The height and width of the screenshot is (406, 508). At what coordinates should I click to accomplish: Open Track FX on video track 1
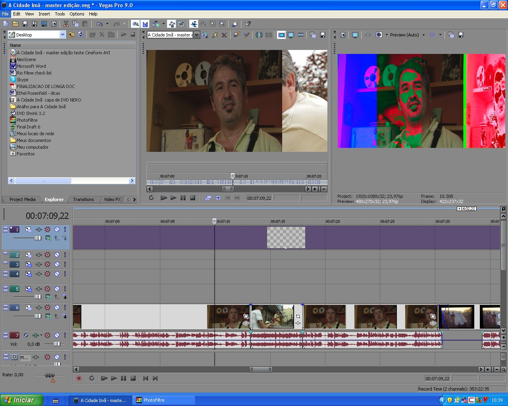coord(47,230)
